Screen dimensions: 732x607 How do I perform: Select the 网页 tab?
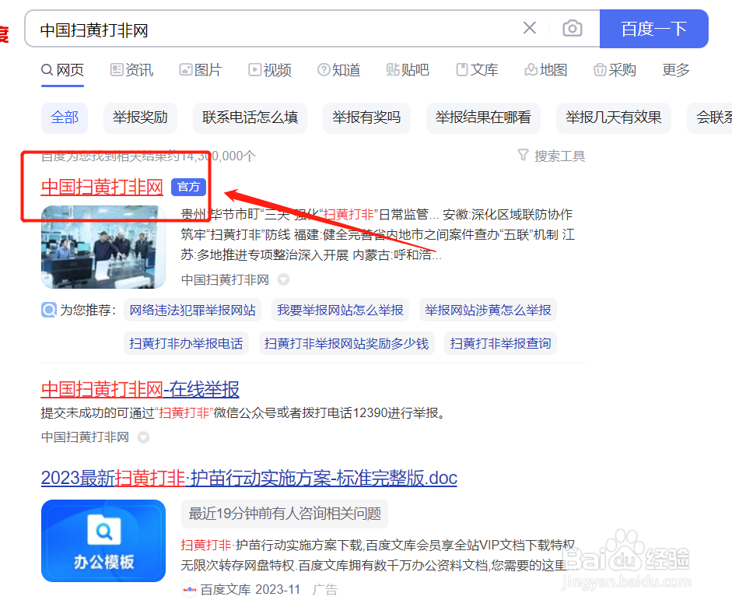(62, 71)
